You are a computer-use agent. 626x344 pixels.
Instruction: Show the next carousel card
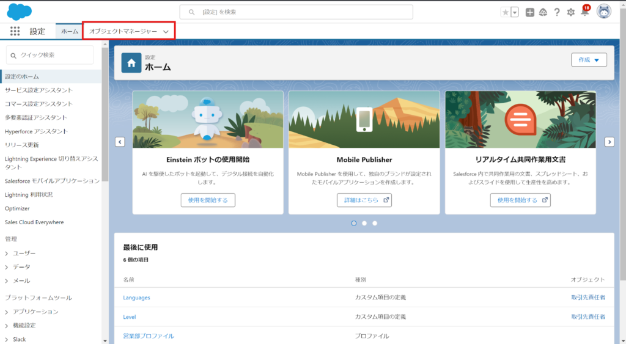[x=609, y=142]
